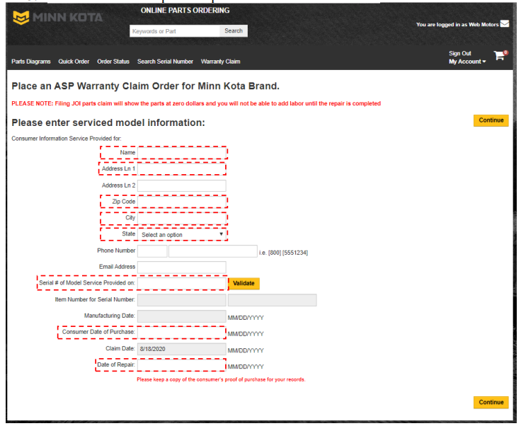
Task: Click the 'Please keep a copy' reminder text
Action: (221, 379)
